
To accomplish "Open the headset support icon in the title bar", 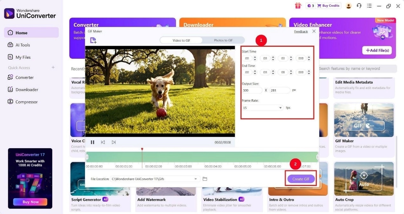I will 359,5.
